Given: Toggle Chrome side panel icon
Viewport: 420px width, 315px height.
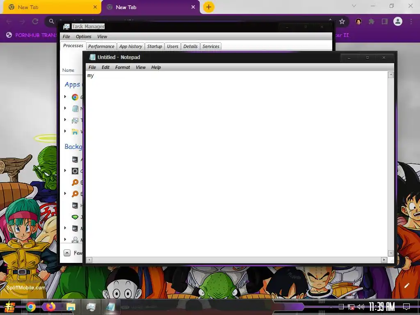Looking at the screenshot, I should [385, 21].
